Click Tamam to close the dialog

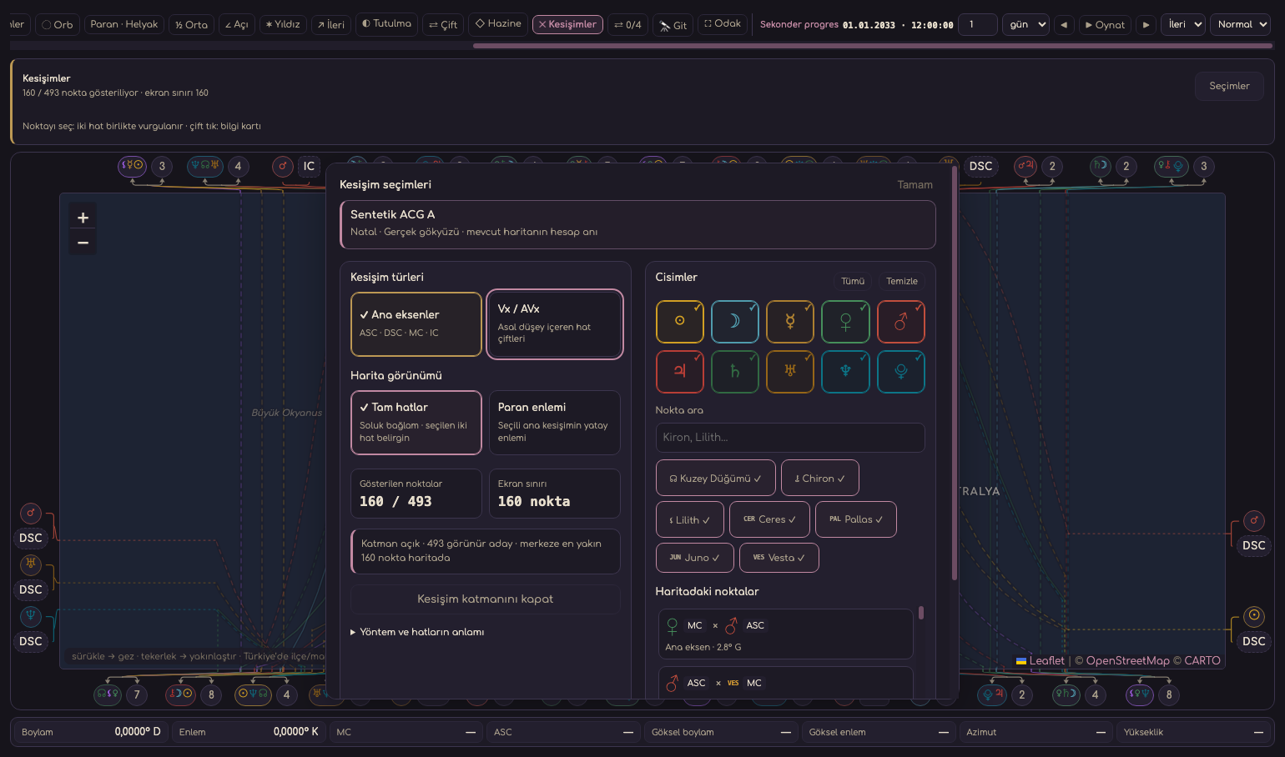915,185
